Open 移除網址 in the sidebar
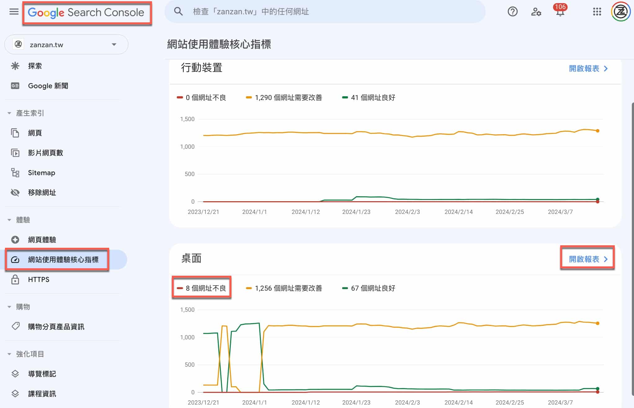This screenshot has height=408, width=634. click(x=42, y=193)
